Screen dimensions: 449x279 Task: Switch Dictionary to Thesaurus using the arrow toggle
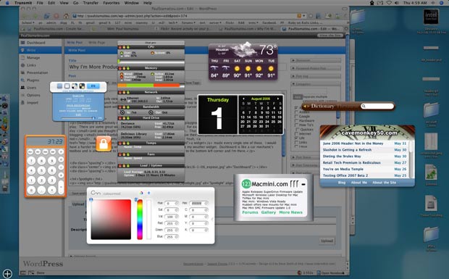306,107
